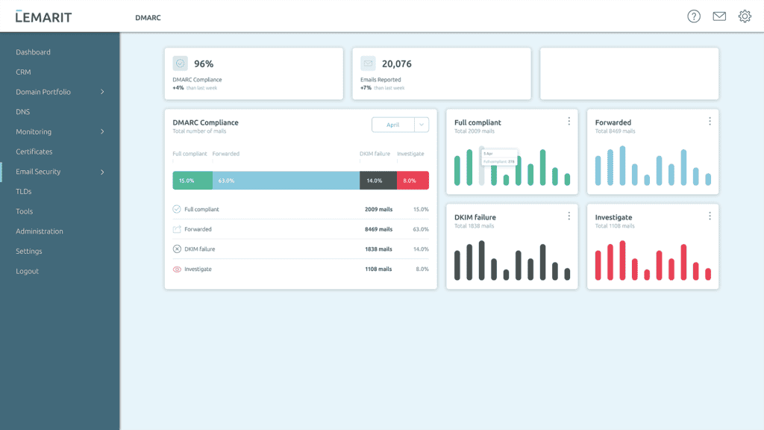
Task: Expand the Domain Portfolio submenu
Action: (x=102, y=92)
